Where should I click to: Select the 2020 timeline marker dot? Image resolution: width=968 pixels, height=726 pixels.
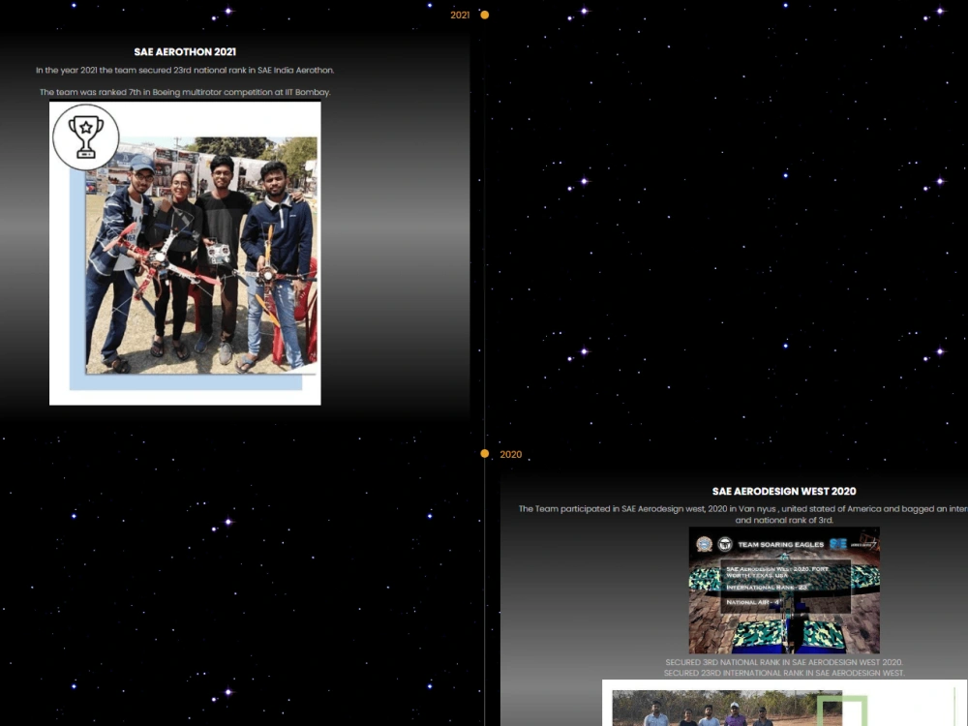(485, 454)
